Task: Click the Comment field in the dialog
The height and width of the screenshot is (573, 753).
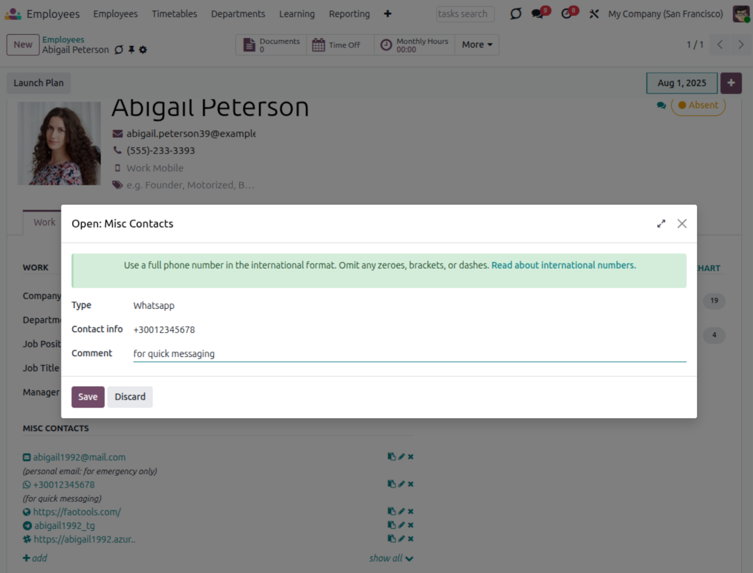Action: (x=409, y=354)
